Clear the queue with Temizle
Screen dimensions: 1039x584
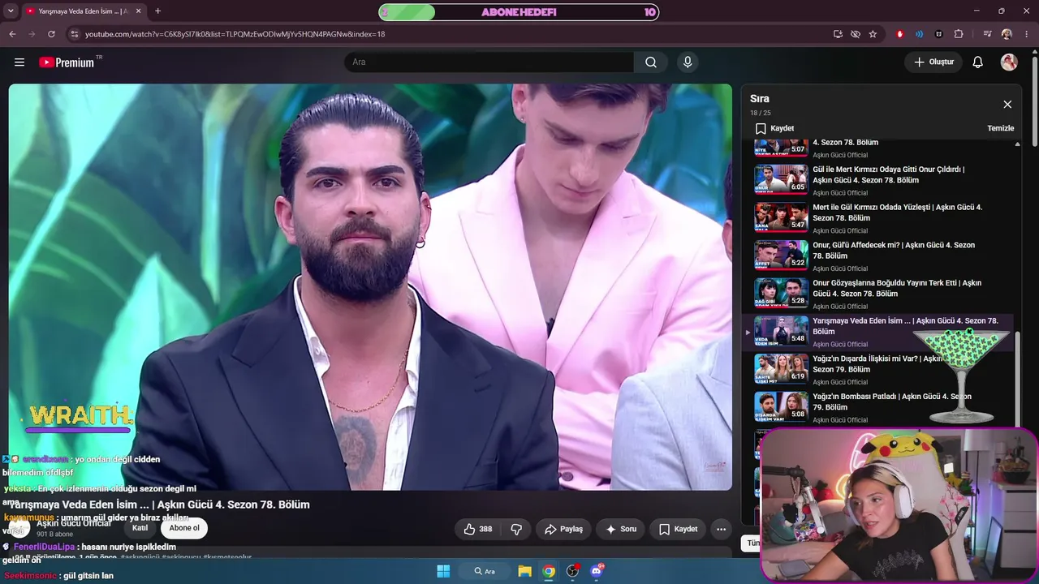(1000, 128)
